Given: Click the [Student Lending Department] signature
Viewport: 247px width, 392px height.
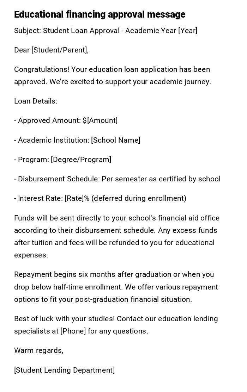Looking at the screenshot, I should pos(64,370).
